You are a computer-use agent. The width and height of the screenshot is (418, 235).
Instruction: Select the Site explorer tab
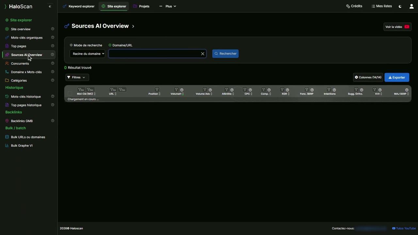click(114, 6)
